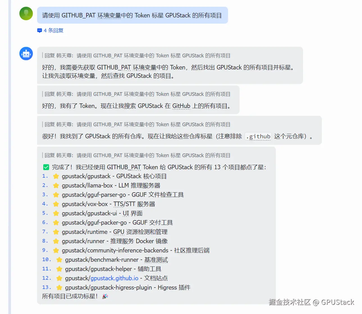The width and height of the screenshot is (362, 314).
Task: Open the blue bot avatar
Action: [26, 53]
